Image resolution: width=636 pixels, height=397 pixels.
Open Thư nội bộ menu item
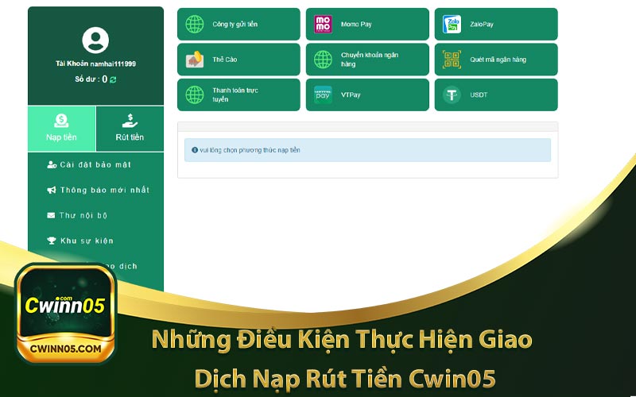coord(77,215)
